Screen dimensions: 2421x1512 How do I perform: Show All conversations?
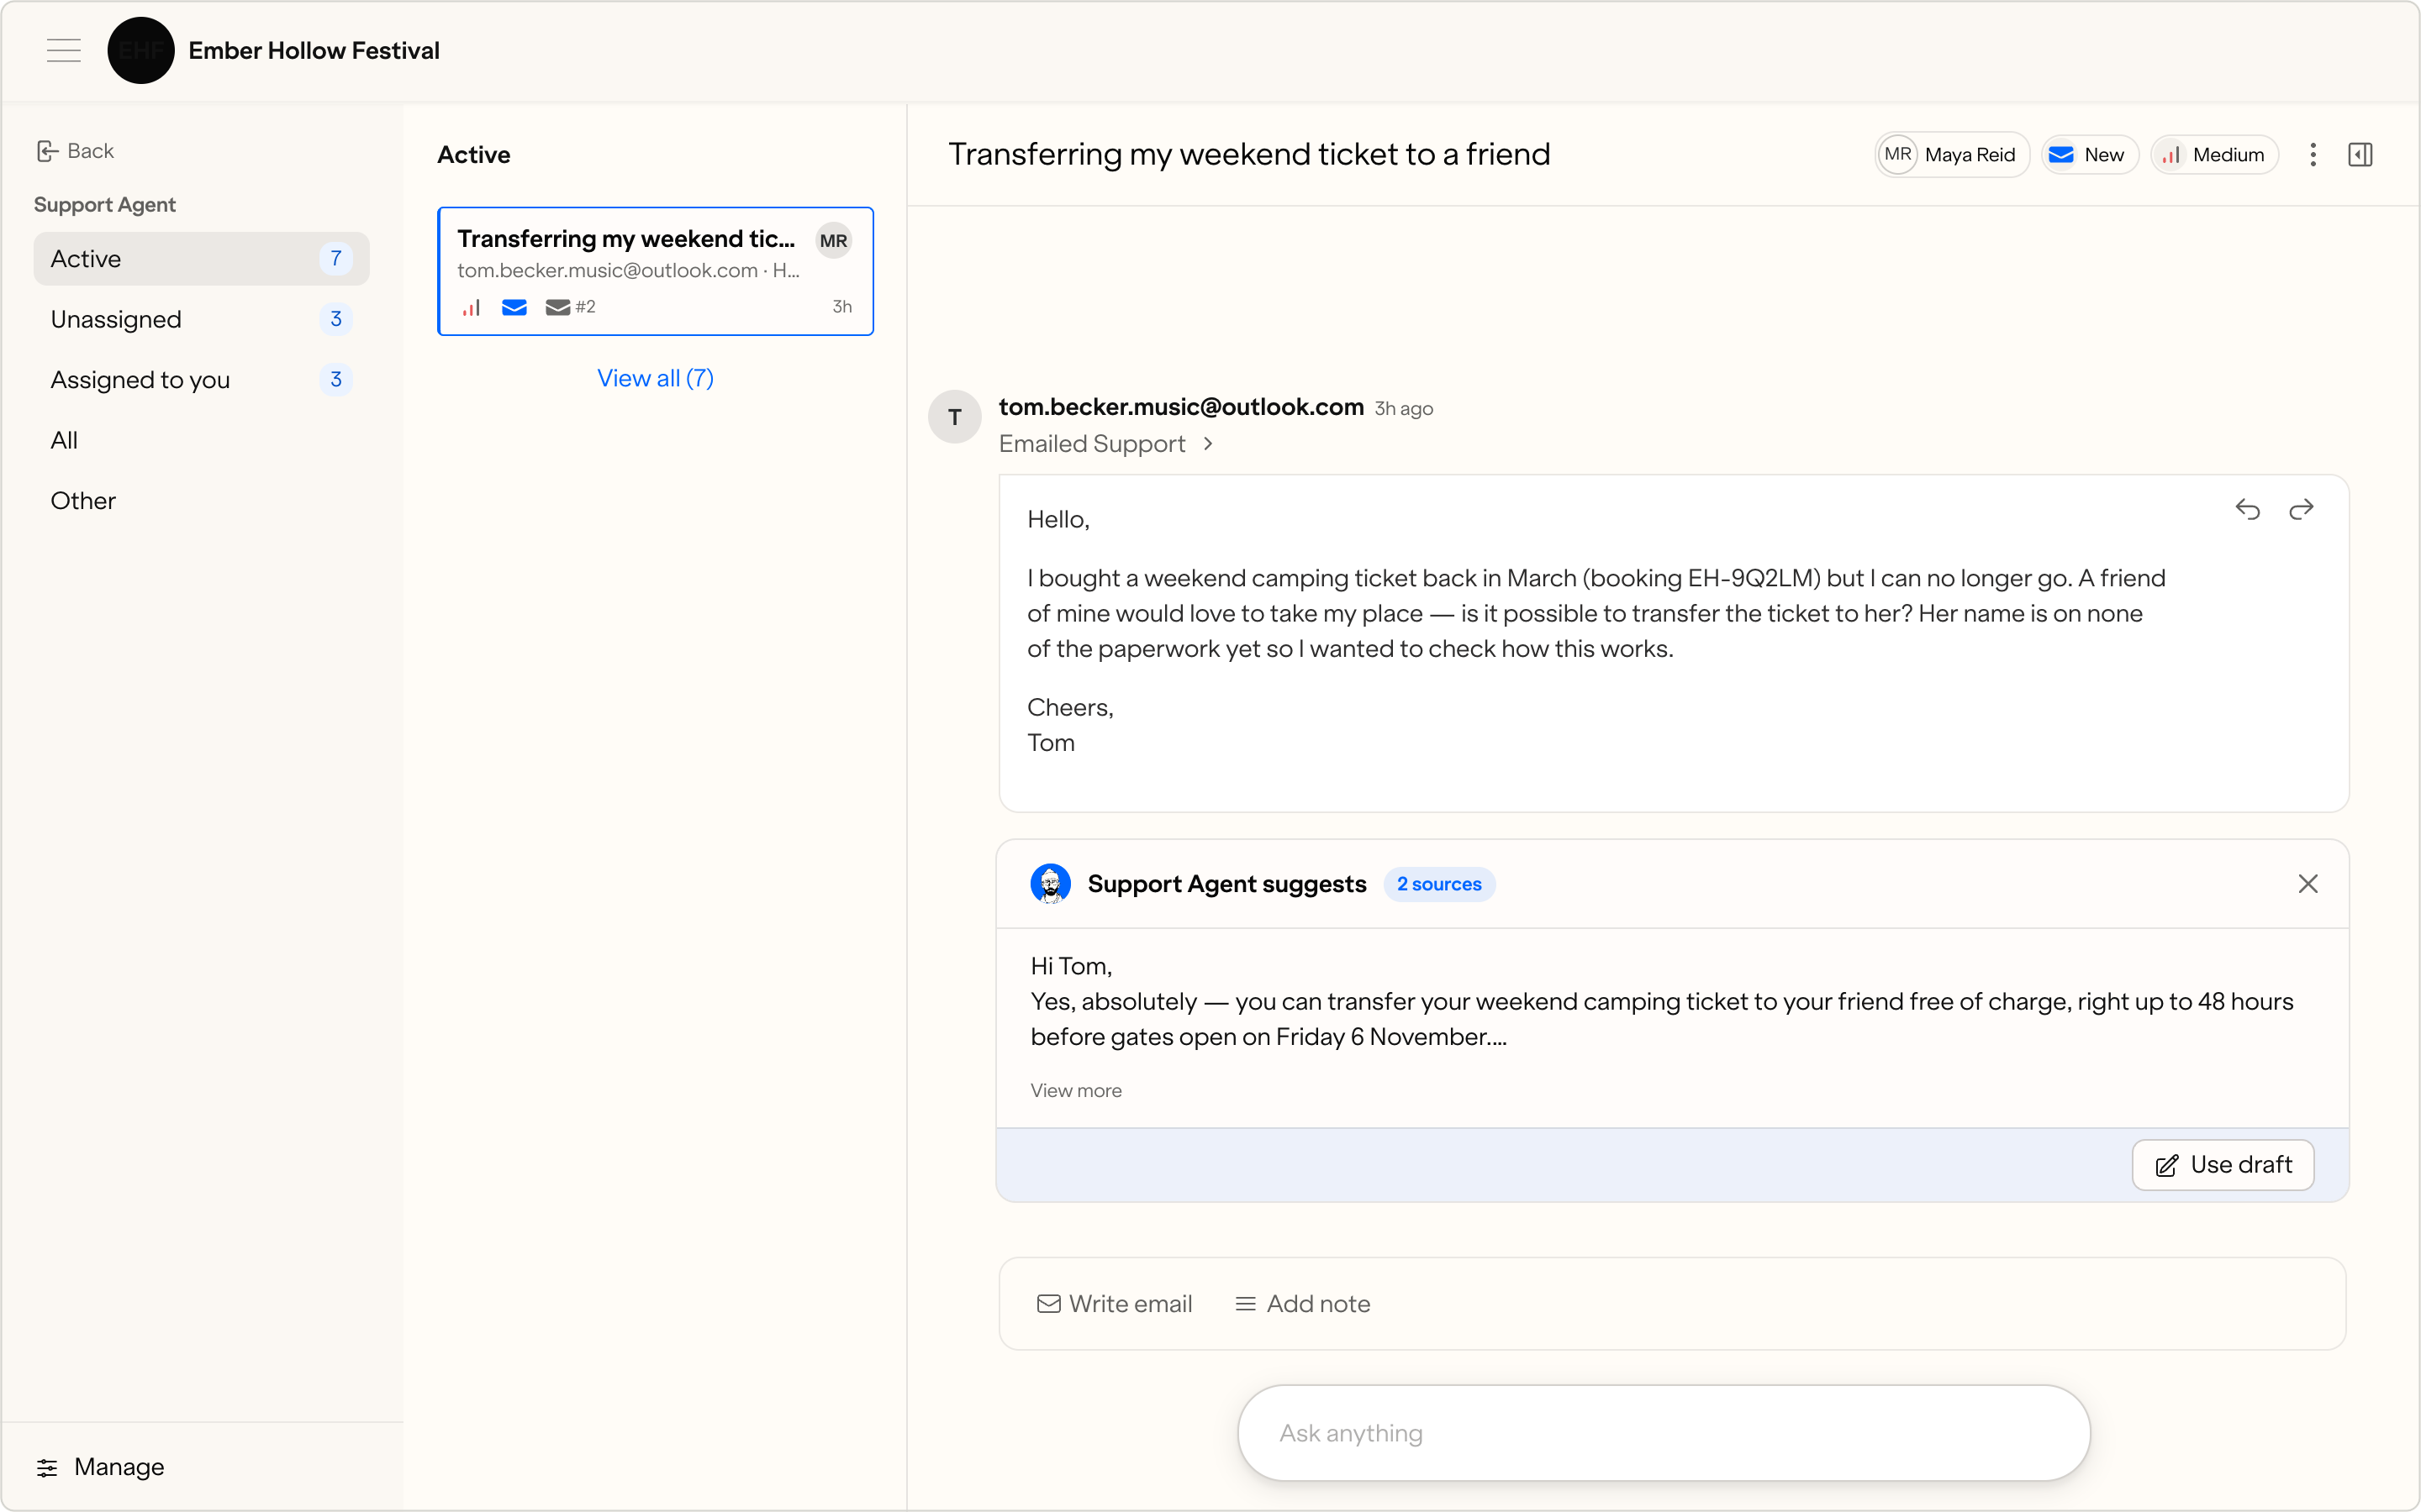201,440
